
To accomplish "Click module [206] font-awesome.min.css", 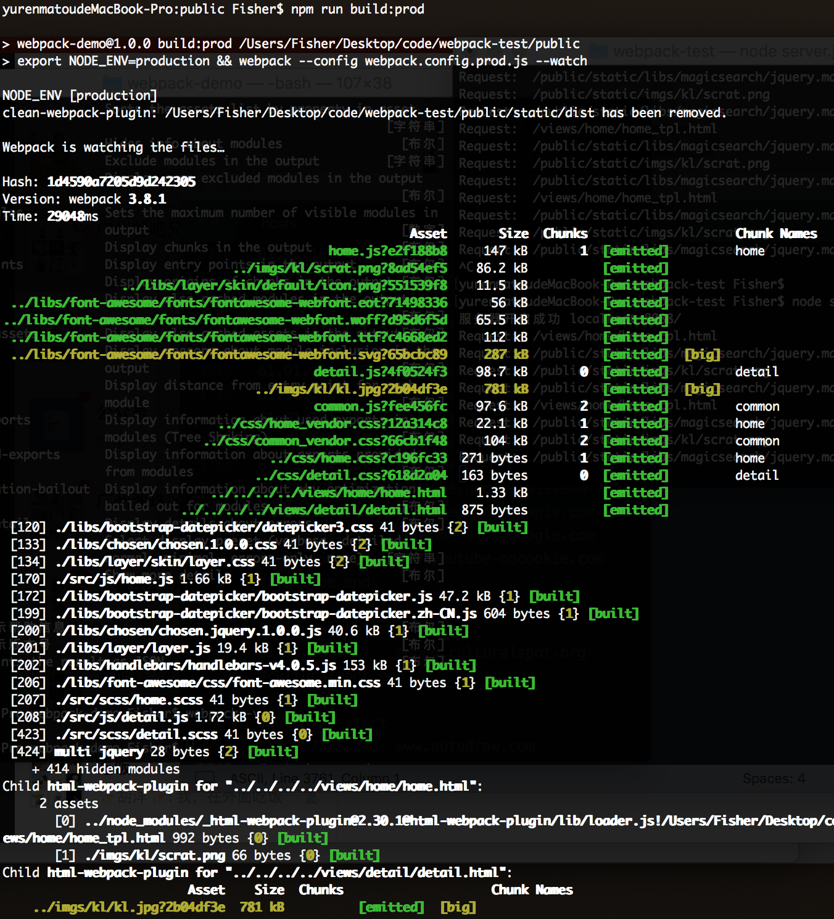I will point(273,683).
